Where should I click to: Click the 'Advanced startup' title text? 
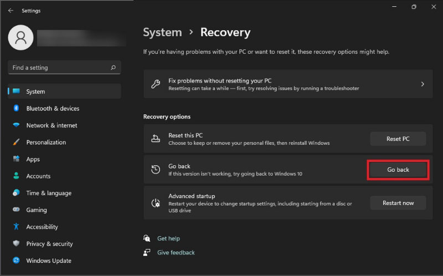click(192, 196)
